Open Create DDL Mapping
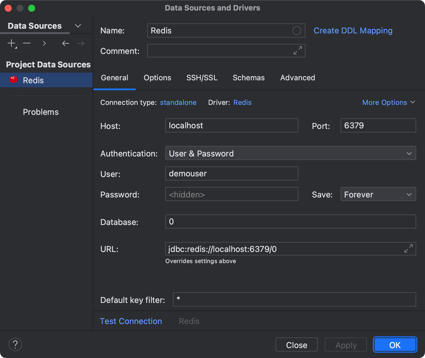Image resolution: width=425 pixels, height=358 pixels. click(353, 30)
